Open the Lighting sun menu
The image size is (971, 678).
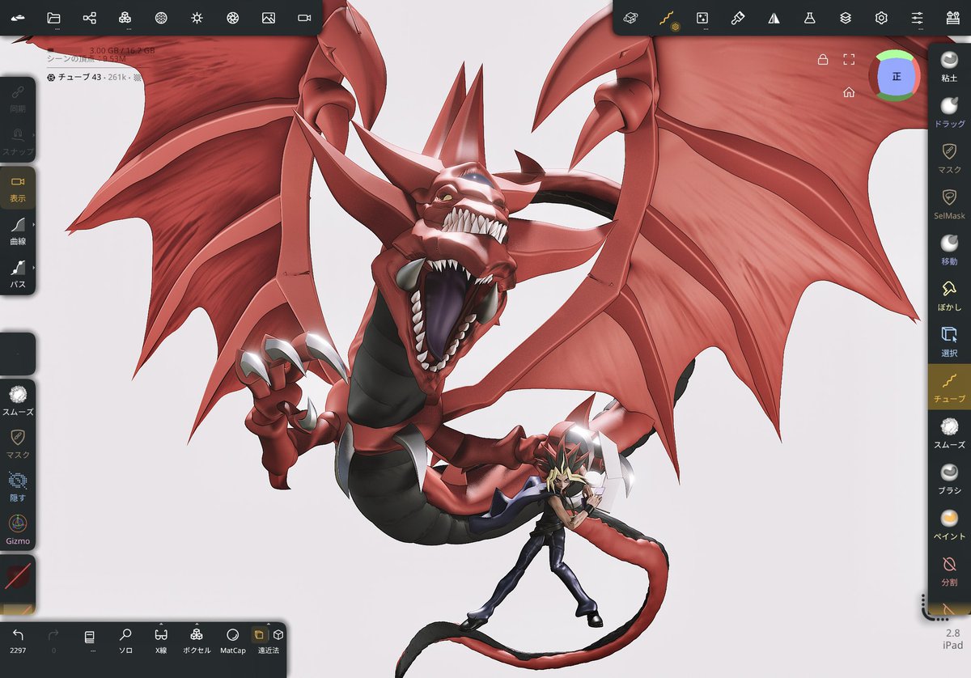click(197, 18)
